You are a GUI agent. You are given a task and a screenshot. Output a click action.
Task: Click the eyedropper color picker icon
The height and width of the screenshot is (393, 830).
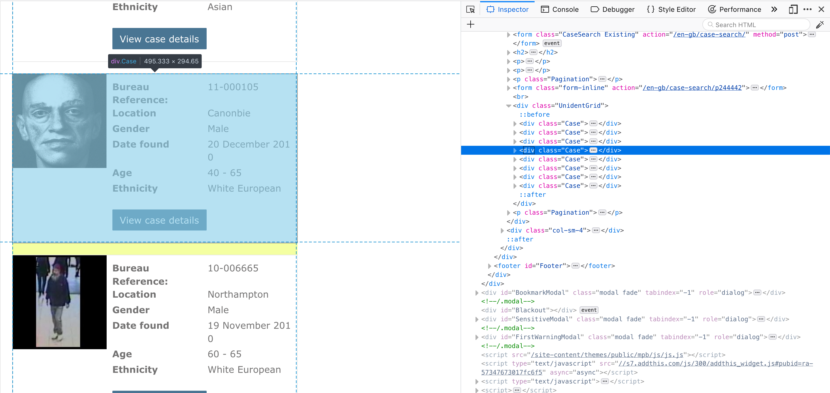(x=820, y=24)
